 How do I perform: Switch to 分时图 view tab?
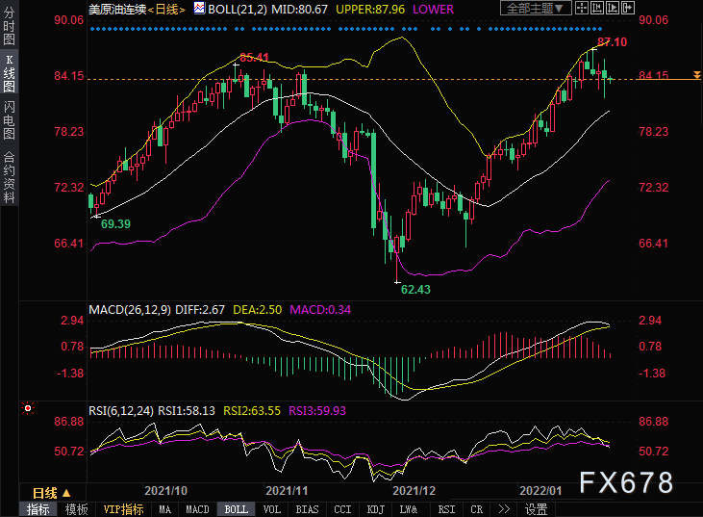click(x=9, y=26)
